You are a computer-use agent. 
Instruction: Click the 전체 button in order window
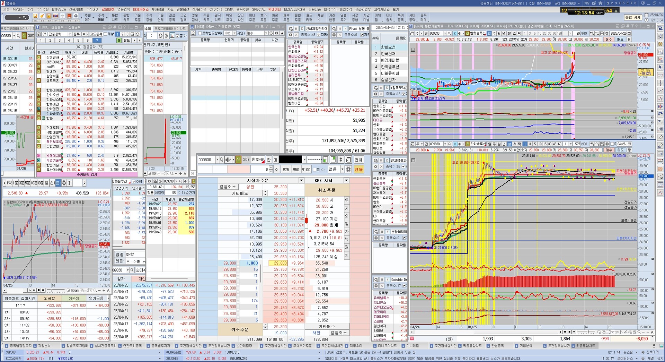pyautogui.click(x=358, y=160)
